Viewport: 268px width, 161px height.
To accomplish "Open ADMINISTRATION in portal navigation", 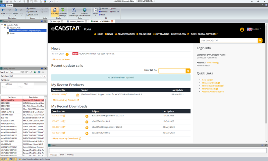I will (125, 34).
